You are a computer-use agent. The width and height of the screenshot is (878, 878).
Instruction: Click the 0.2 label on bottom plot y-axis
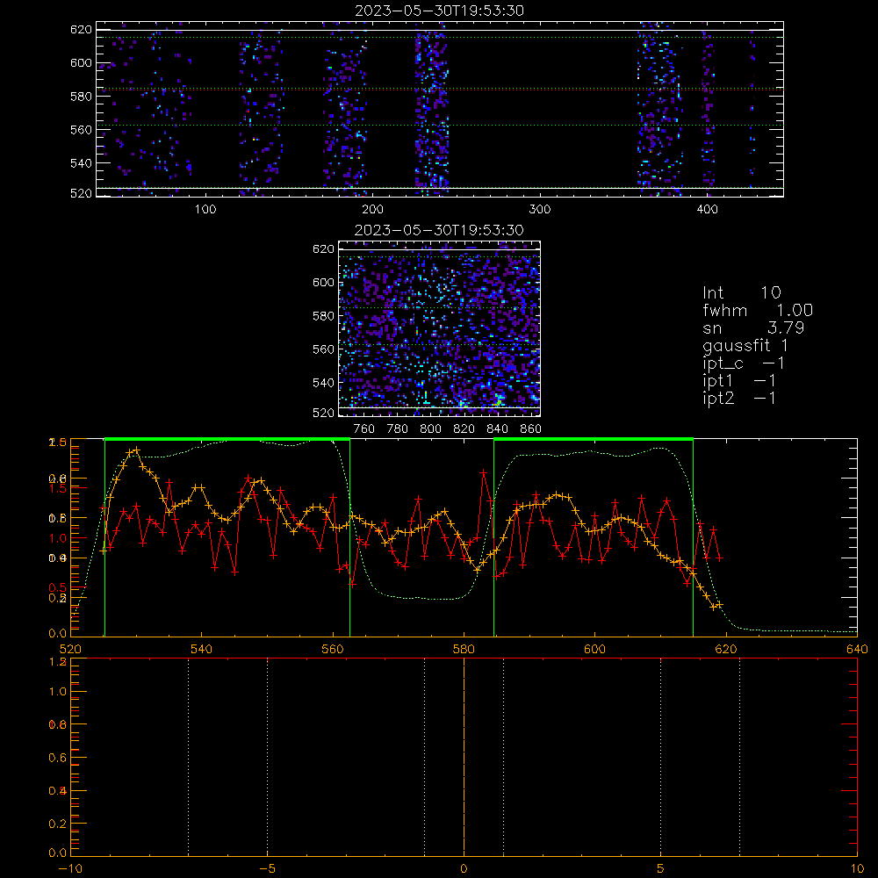pyautogui.click(x=58, y=824)
